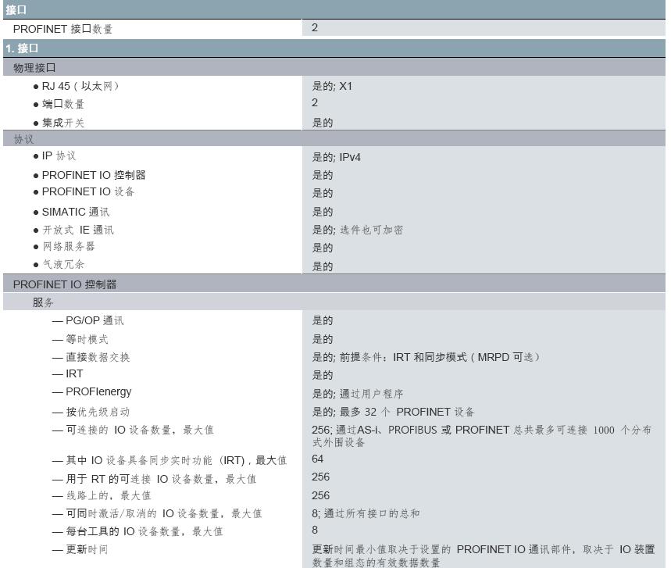Click the "每台工具的 IO 设备数量，最大值" label
The height and width of the screenshot is (568, 671).
pos(145,531)
